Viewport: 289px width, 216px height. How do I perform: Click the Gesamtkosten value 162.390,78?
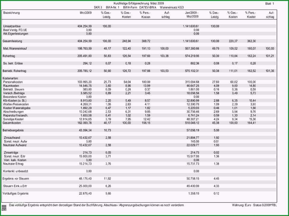[84, 123]
